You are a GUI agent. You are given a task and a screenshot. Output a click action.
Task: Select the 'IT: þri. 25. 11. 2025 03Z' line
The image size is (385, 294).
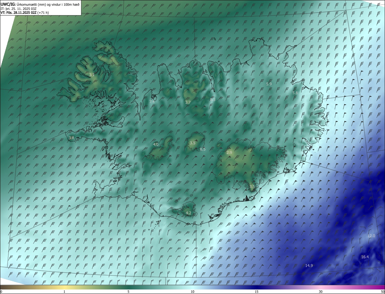click(19, 8)
